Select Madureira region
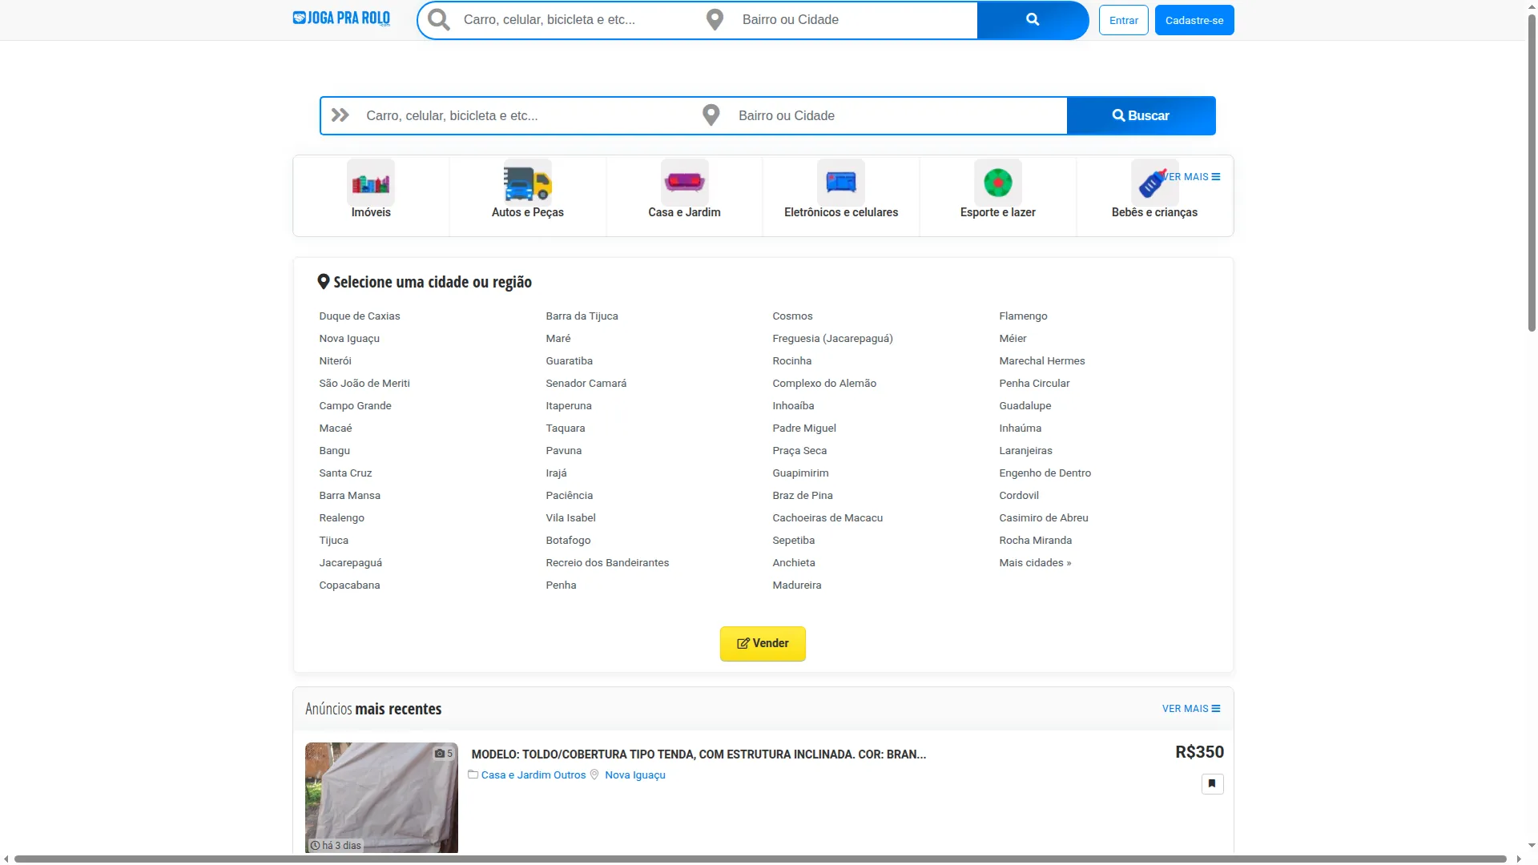This screenshot has height=865, width=1538. coord(797,585)
